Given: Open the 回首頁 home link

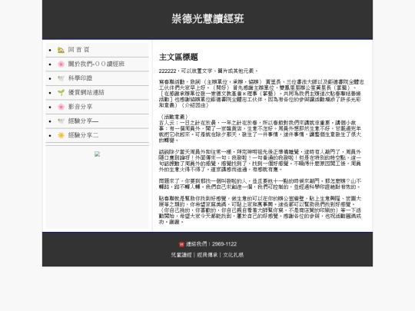Looking at the screenshot, I should pyautogui.click(x=79, y=50).
